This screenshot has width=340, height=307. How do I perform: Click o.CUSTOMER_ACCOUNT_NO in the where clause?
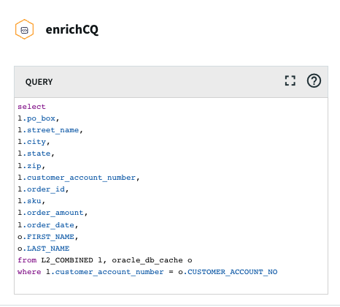tap(228, 272)
